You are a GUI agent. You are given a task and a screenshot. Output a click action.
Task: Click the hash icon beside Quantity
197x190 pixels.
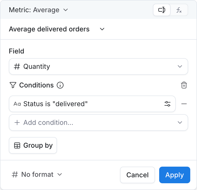coord(17,66)
